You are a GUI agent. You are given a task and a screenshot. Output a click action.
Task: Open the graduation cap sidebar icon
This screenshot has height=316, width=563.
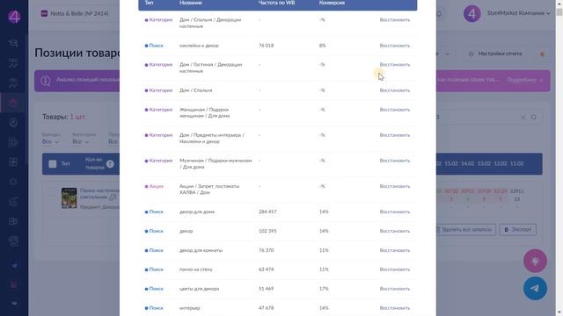[13, 43]
